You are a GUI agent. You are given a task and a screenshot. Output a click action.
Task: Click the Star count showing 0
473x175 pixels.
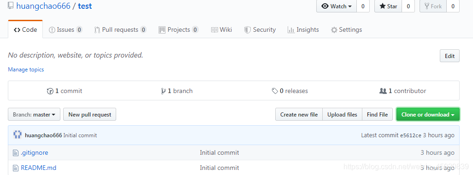(x=408, y=6)
